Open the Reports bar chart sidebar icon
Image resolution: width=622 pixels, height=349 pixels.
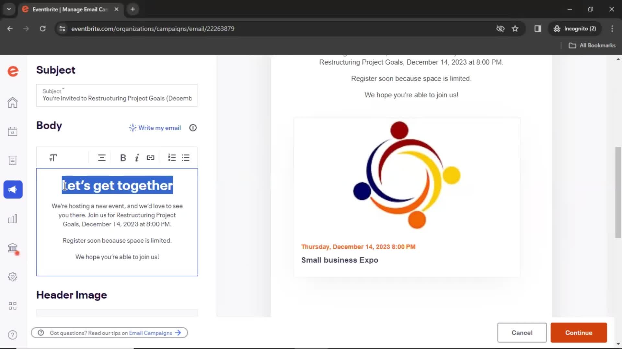pos(13,219)
